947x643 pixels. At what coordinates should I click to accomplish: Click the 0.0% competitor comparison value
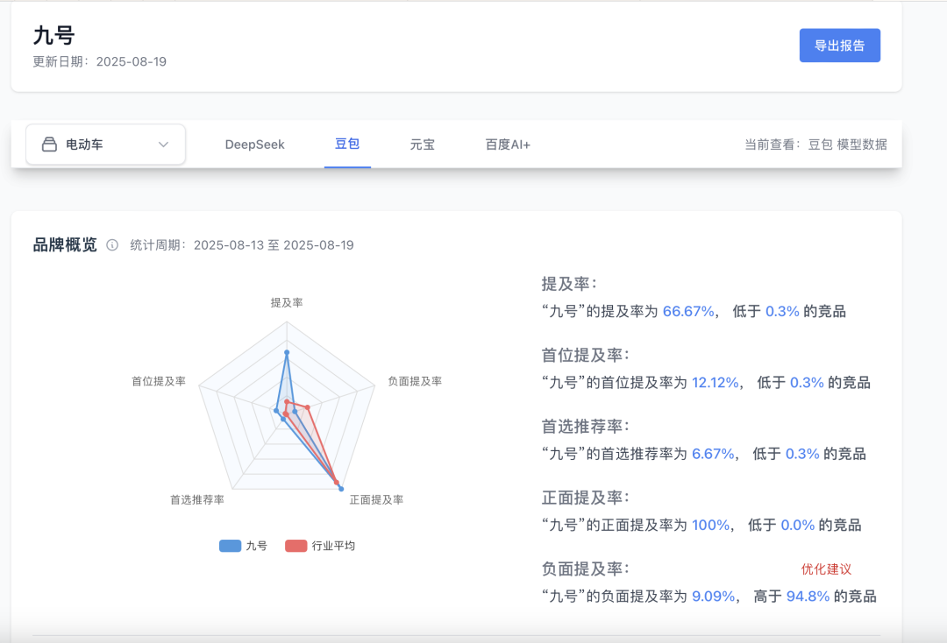798,525
